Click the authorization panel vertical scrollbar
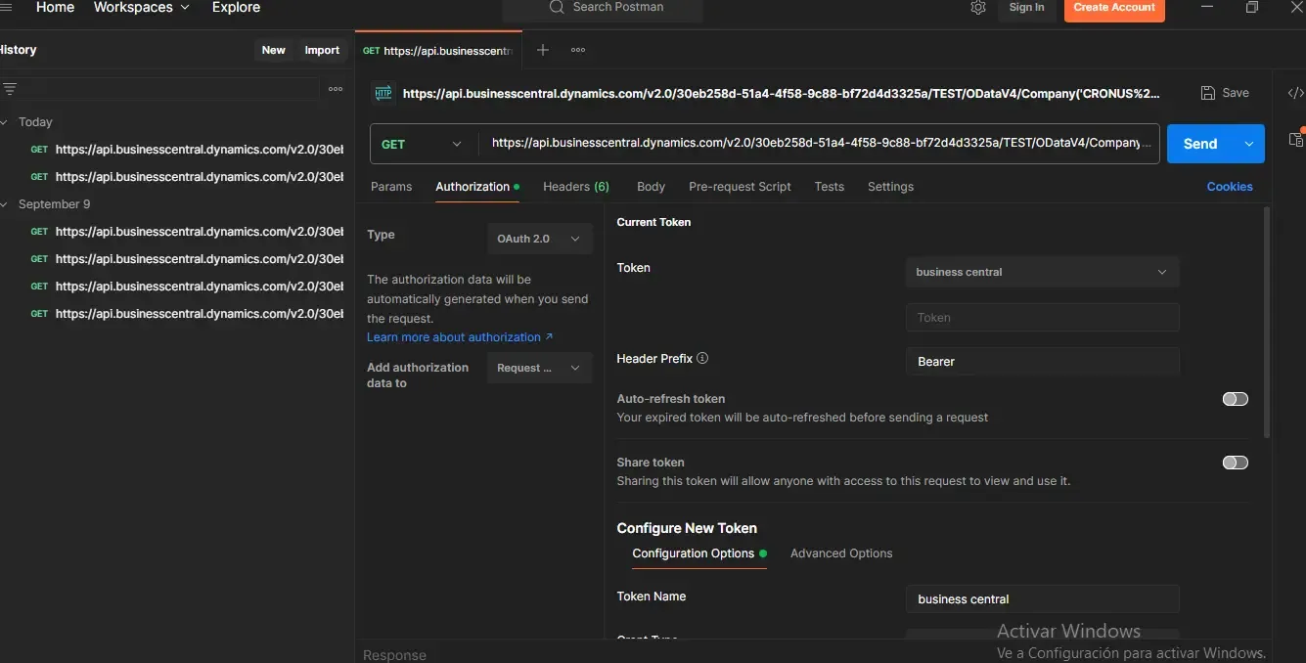This screenshot has height=663, width=1306. [1267, 323]
